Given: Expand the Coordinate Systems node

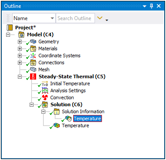Looking at the screenshot, I should 20,56.
